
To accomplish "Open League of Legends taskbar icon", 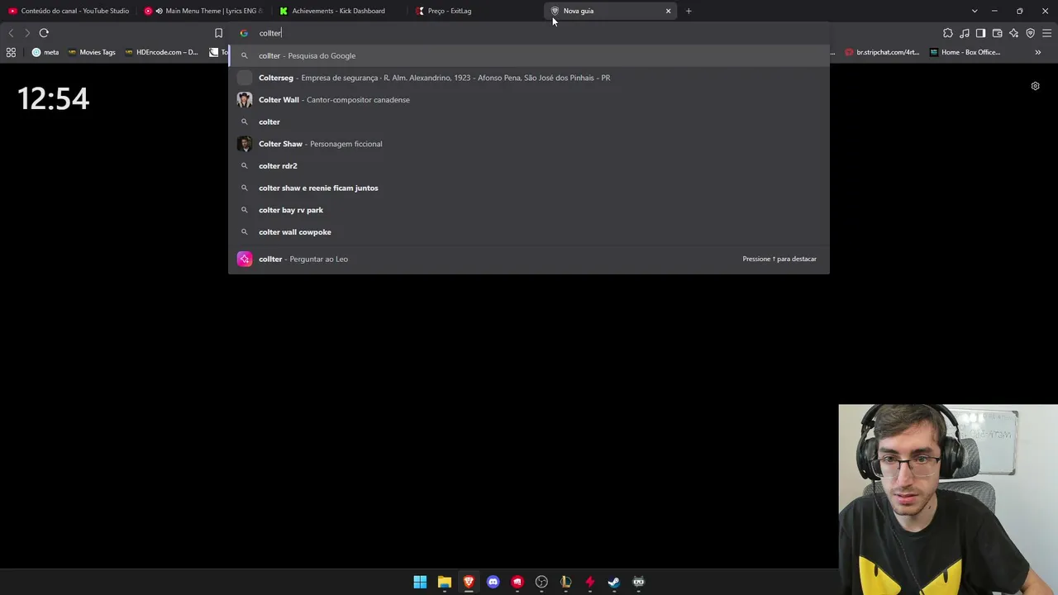I will pos(565,582).
